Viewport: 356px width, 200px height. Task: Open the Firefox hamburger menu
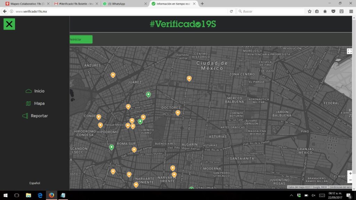(351, 11)
